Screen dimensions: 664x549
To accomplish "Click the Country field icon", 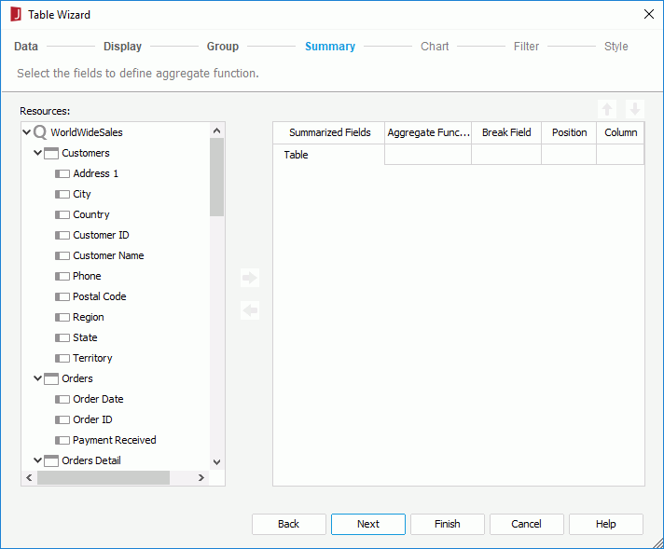I will pyautogui.click(x=62, y=214).
